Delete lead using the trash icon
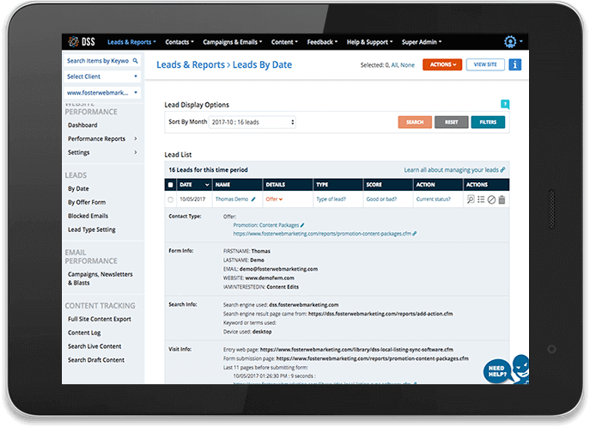This screenshot has height=428, width=590. click(502, 199)
